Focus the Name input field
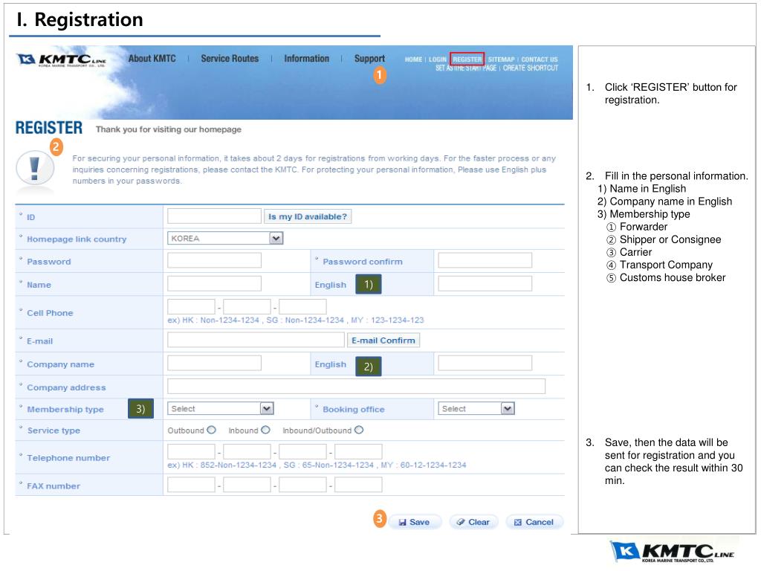The image size is (761, 571). 214,283
